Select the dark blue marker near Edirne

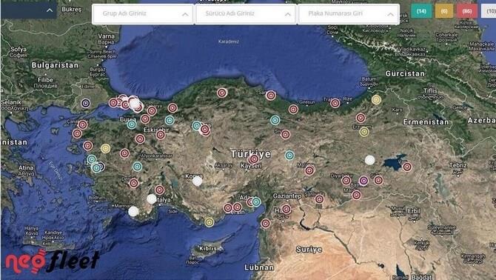[x=85, y=103]
